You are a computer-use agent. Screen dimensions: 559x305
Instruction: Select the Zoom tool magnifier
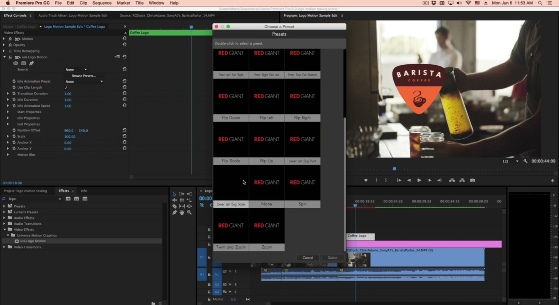(190, 213)
